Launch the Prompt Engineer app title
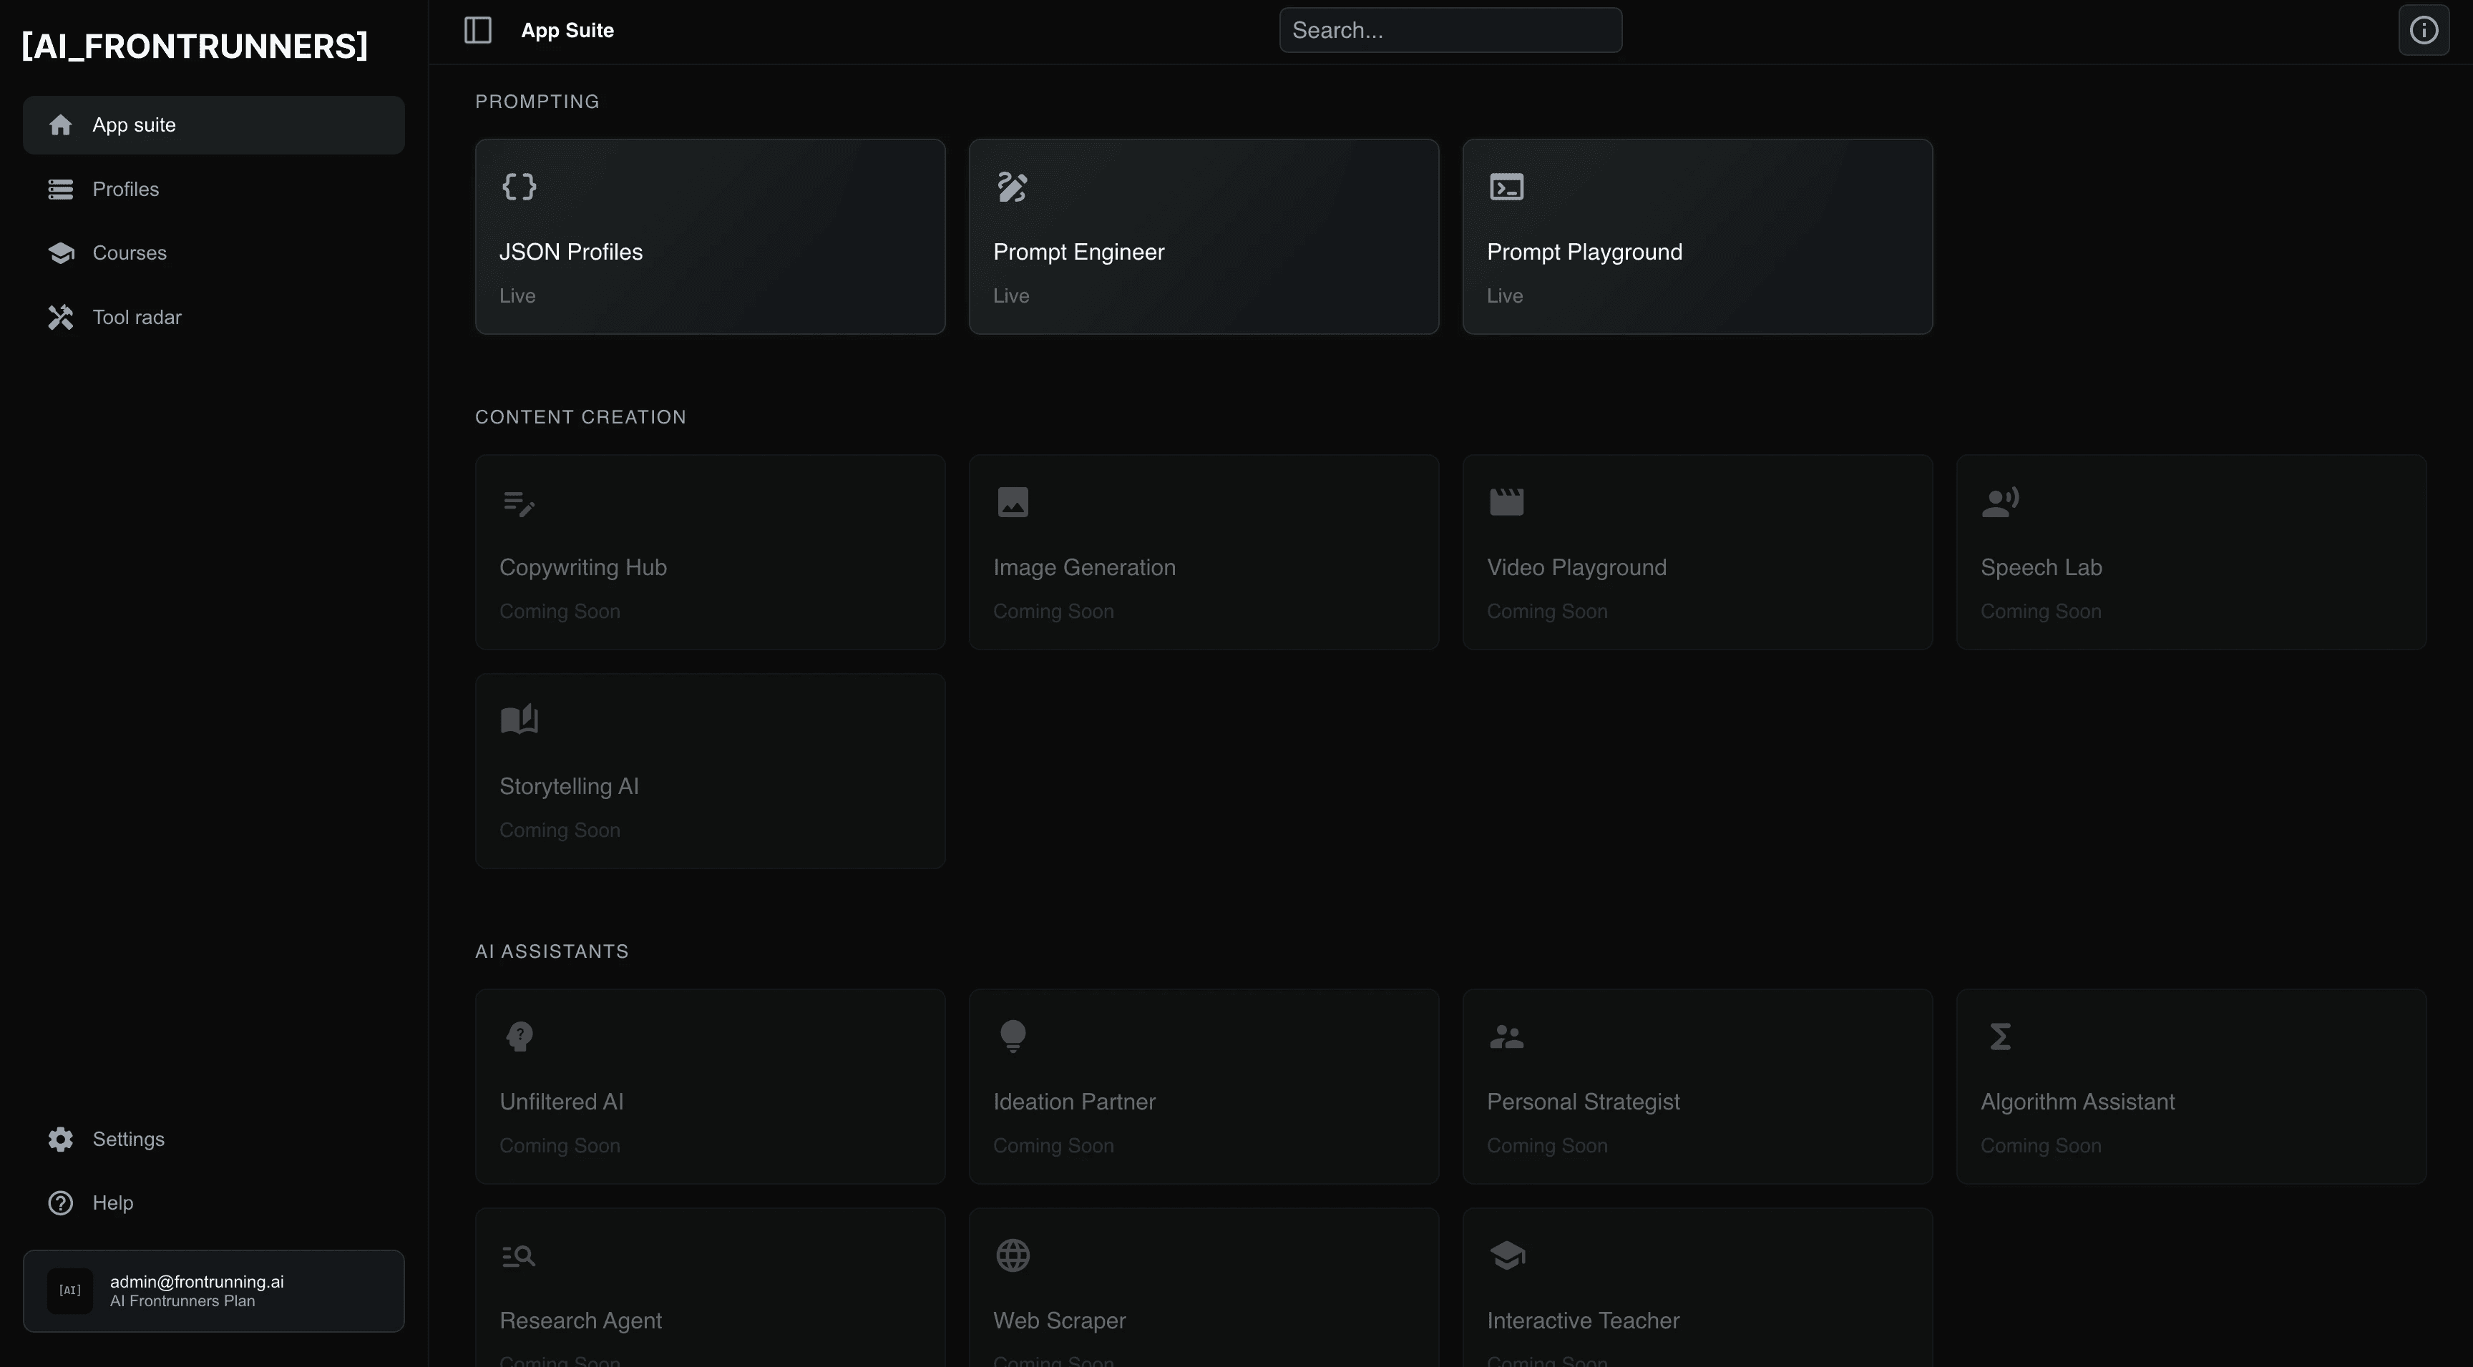 (1078, 253)
